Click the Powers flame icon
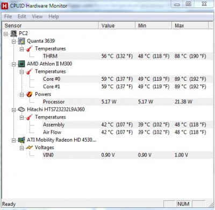Image resolution: width=215 pixels, height=210 pixels. [x=30, y=94]
